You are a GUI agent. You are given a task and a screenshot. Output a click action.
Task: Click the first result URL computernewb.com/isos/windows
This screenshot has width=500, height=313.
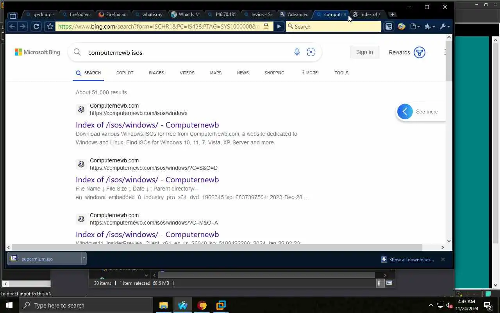point(139,113)
